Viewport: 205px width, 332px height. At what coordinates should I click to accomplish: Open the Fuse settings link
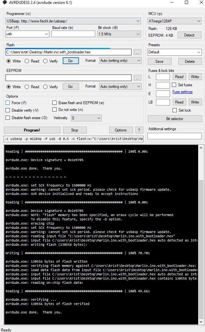(182, 92)
